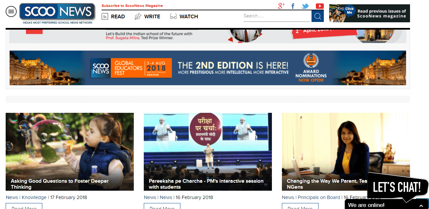Open the We are online chat bar
This screenshot has height=209, width=429.
click(387, 205)
